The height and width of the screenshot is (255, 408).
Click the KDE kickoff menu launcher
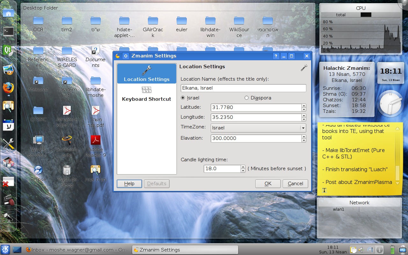[x=5, y=250]
